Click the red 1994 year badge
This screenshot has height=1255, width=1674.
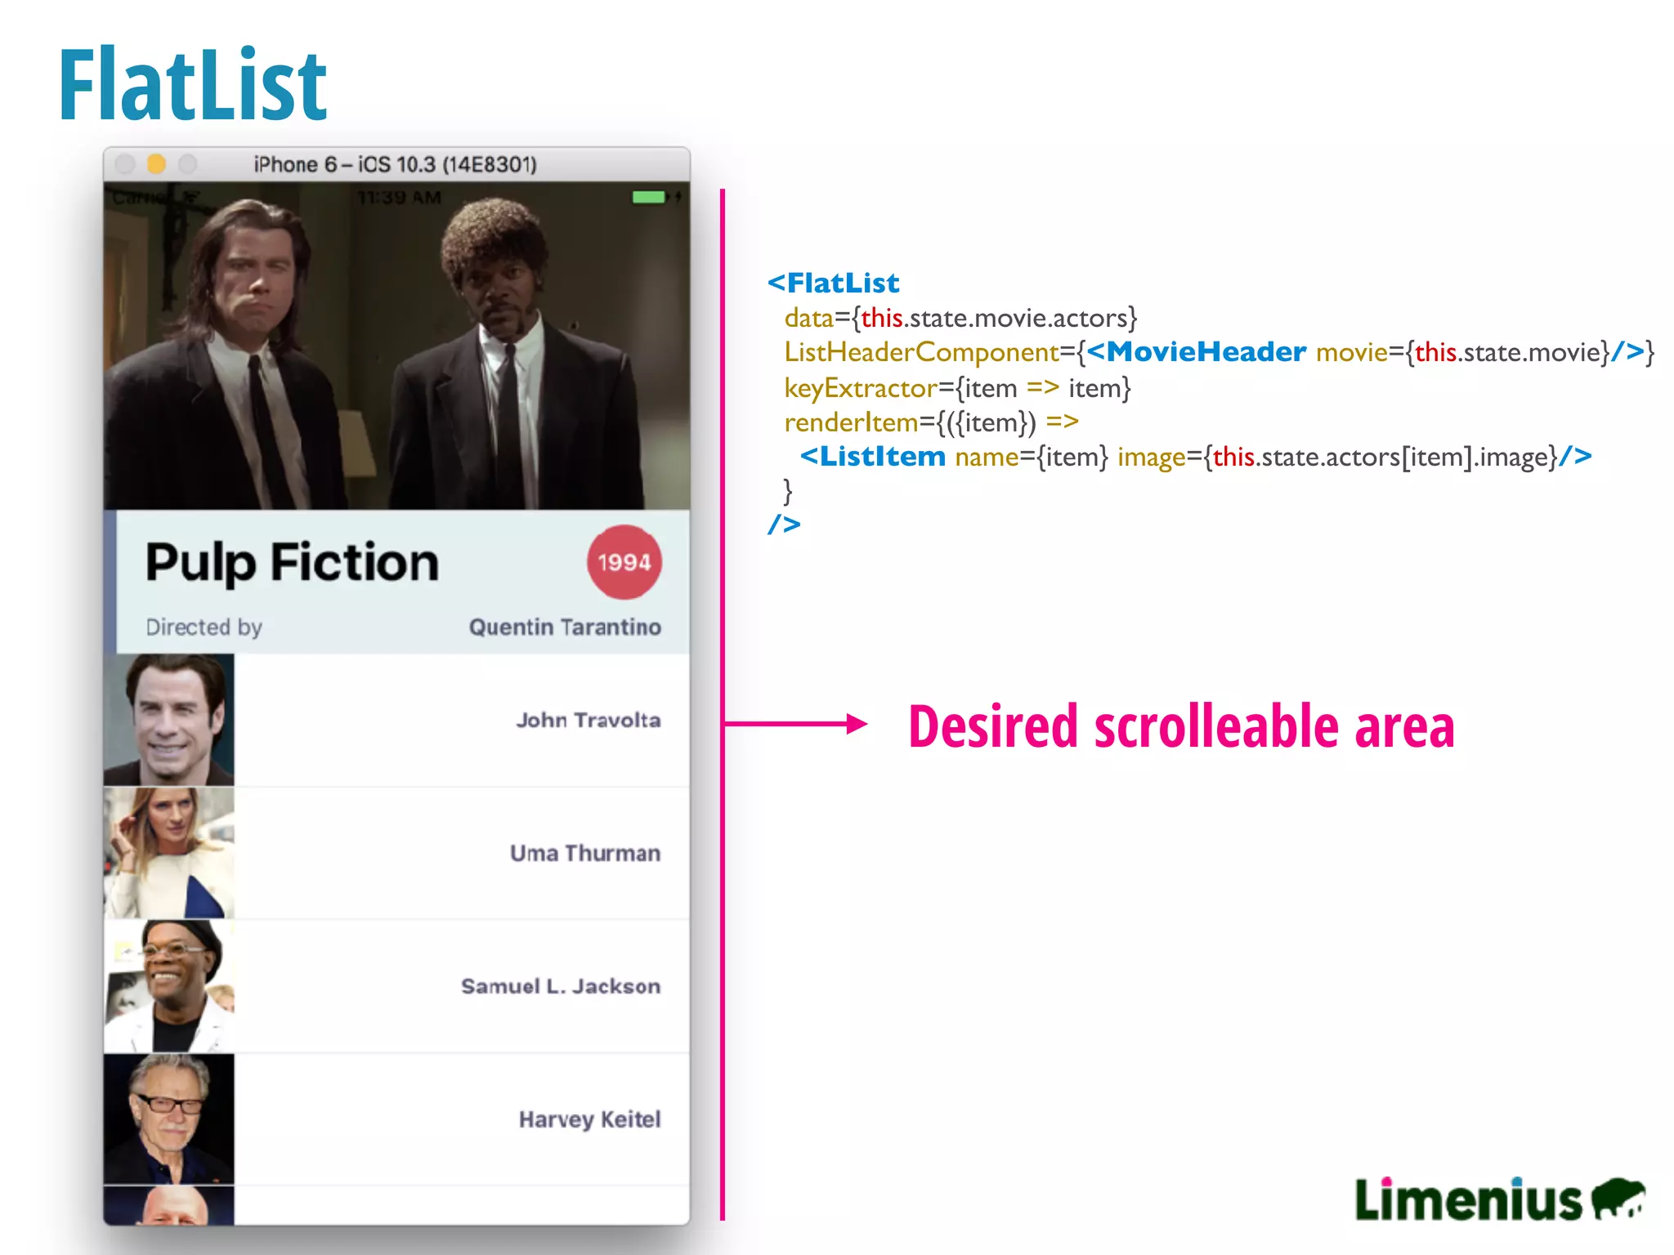pos(624,562)
